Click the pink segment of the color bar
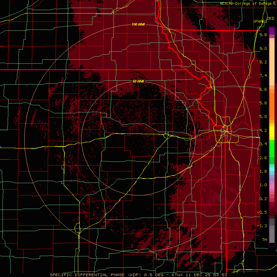Image resolution: width=277 pixels, height=277 pixels. click(x=272, y=187)
